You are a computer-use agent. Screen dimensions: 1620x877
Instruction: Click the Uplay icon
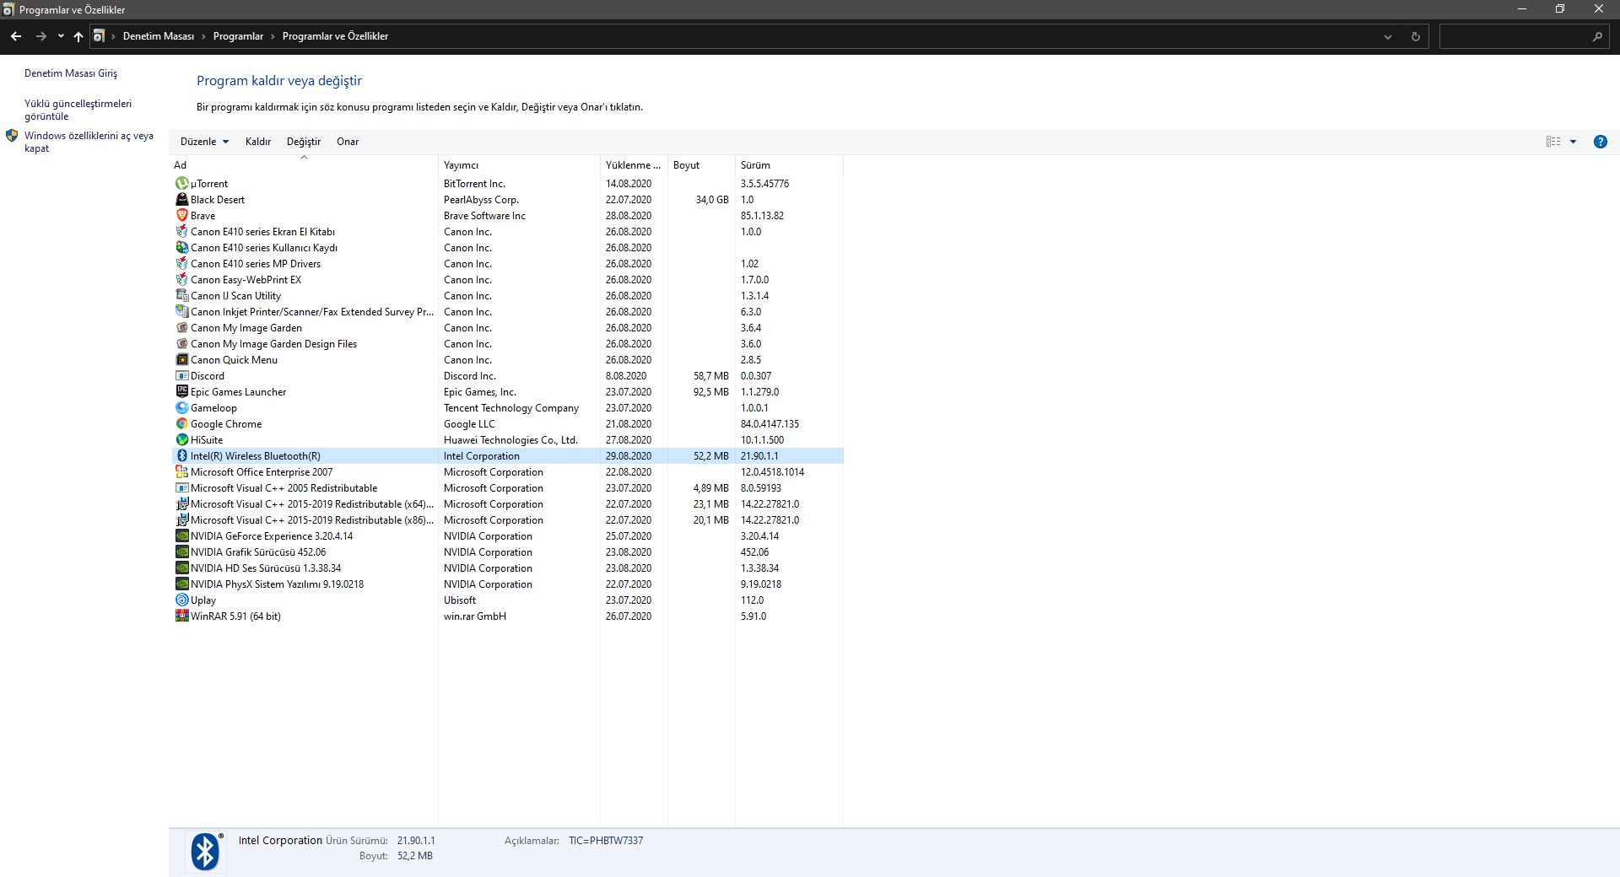[x=181, y=600]
